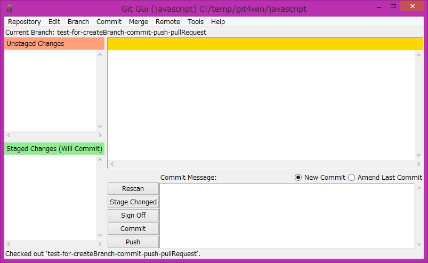The width and height of the screenshot is (428, 263).
Task: Click the 'Checked out' status bar message
Action: 103,254
